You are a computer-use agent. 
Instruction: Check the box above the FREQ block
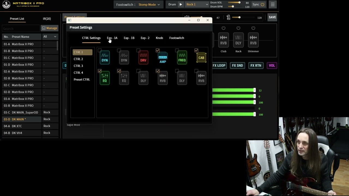click(x=177, y=50)
